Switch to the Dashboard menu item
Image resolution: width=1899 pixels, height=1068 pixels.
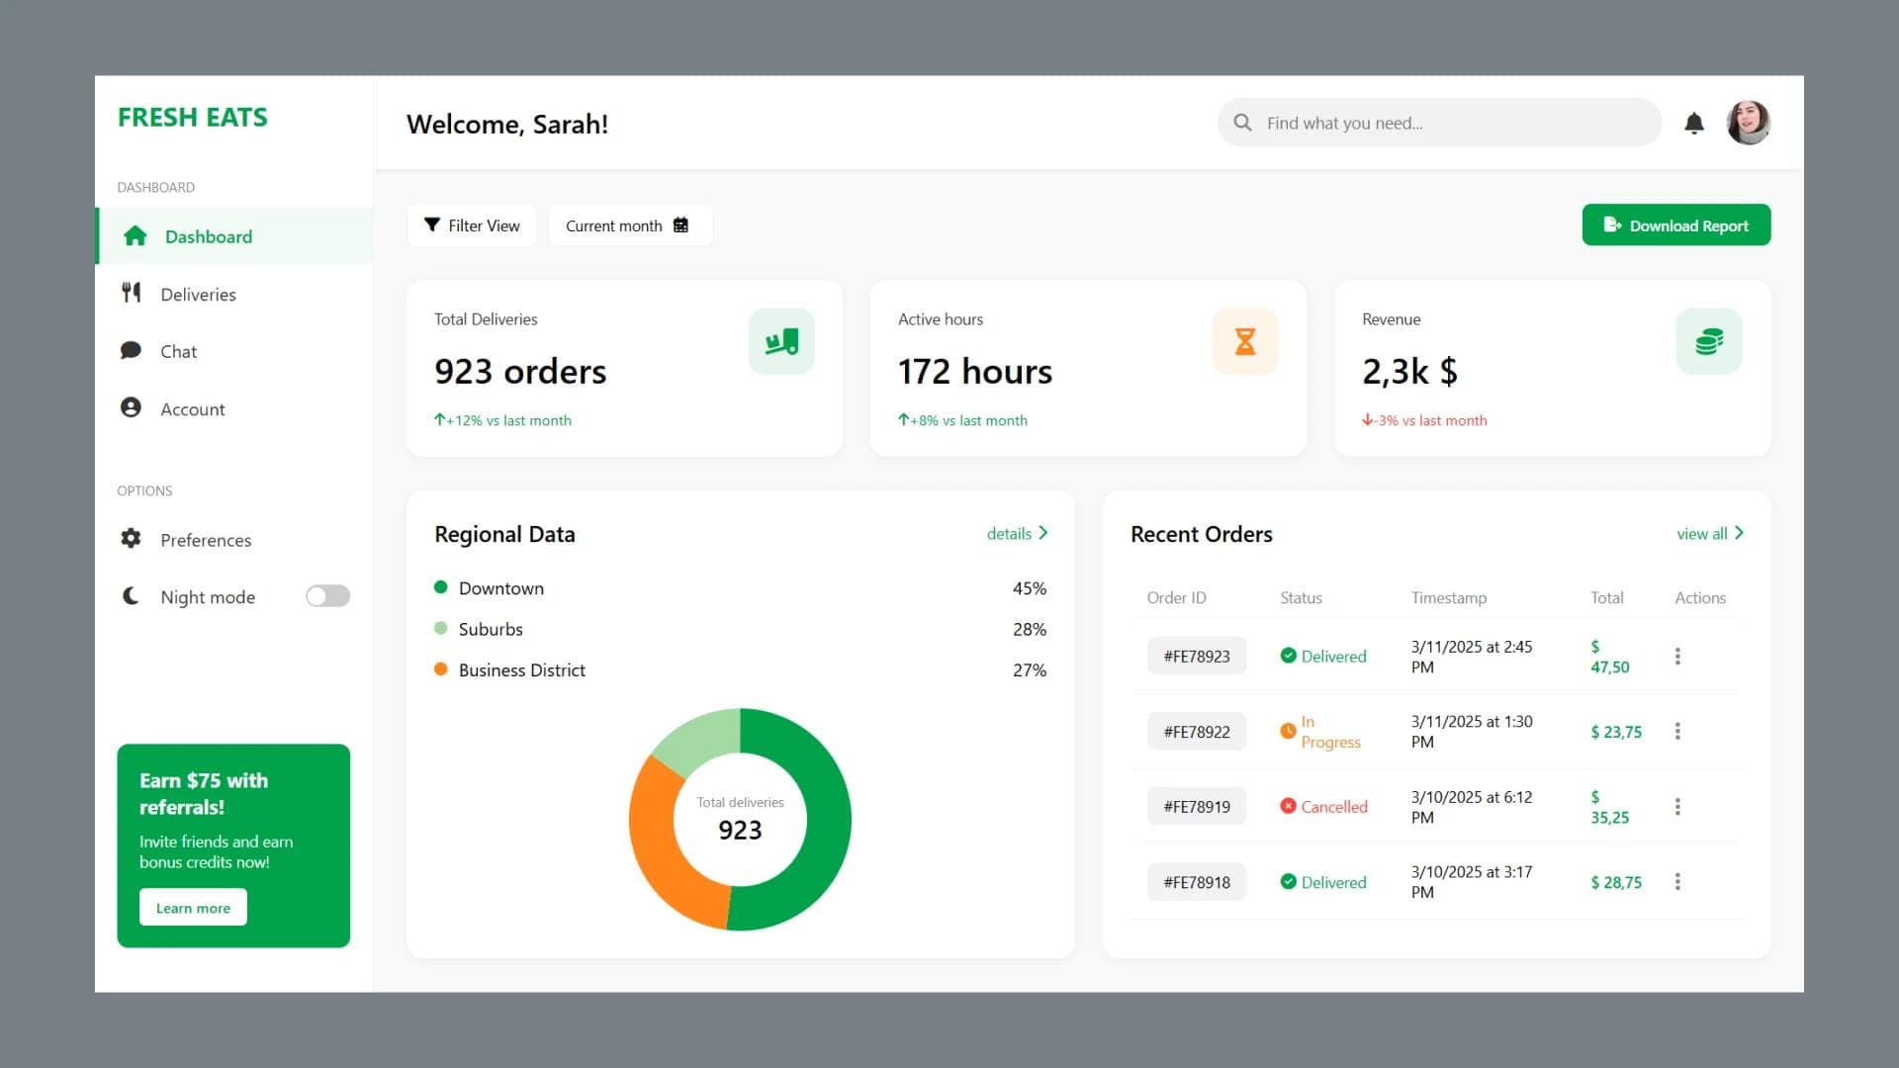pos(208,236)
